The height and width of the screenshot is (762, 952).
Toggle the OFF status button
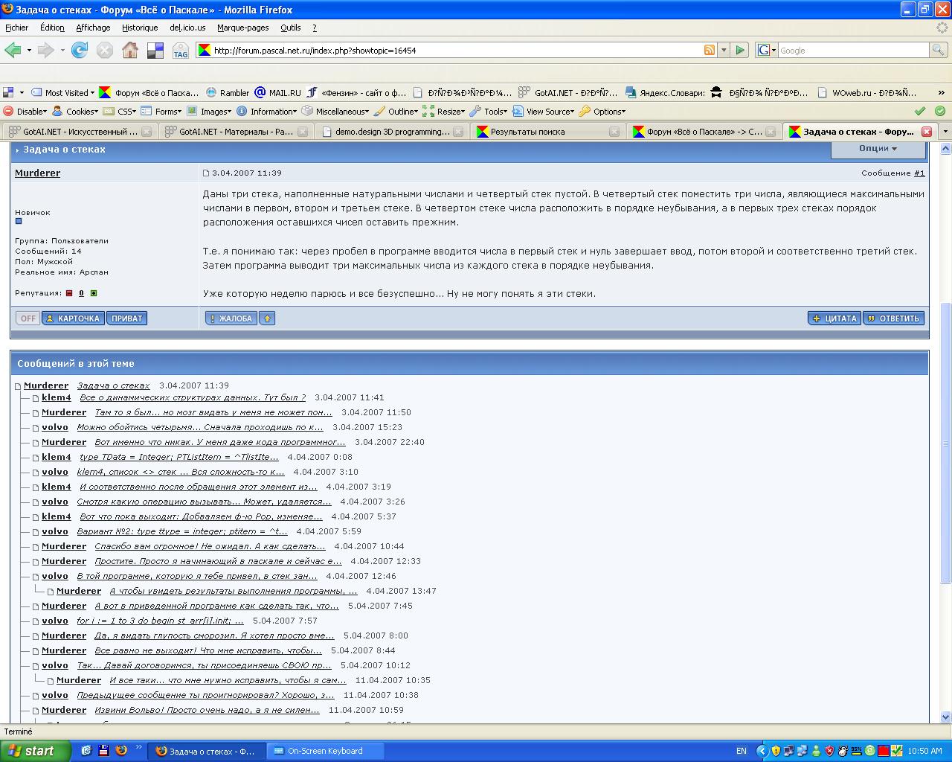coord(28,318)
